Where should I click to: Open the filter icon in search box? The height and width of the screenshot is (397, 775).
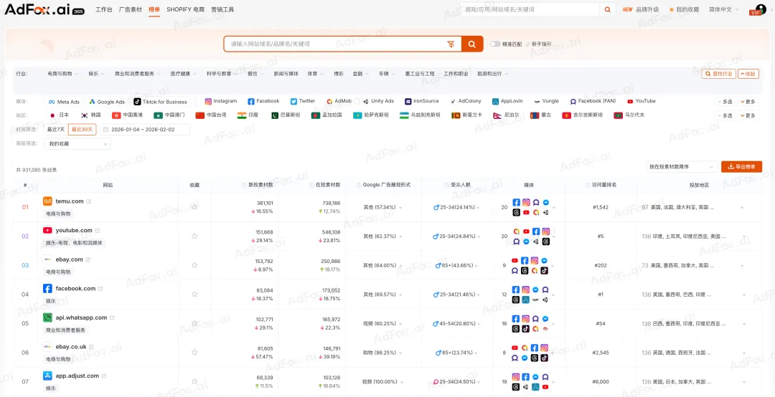pyautogui.click(x=451, y=44)
